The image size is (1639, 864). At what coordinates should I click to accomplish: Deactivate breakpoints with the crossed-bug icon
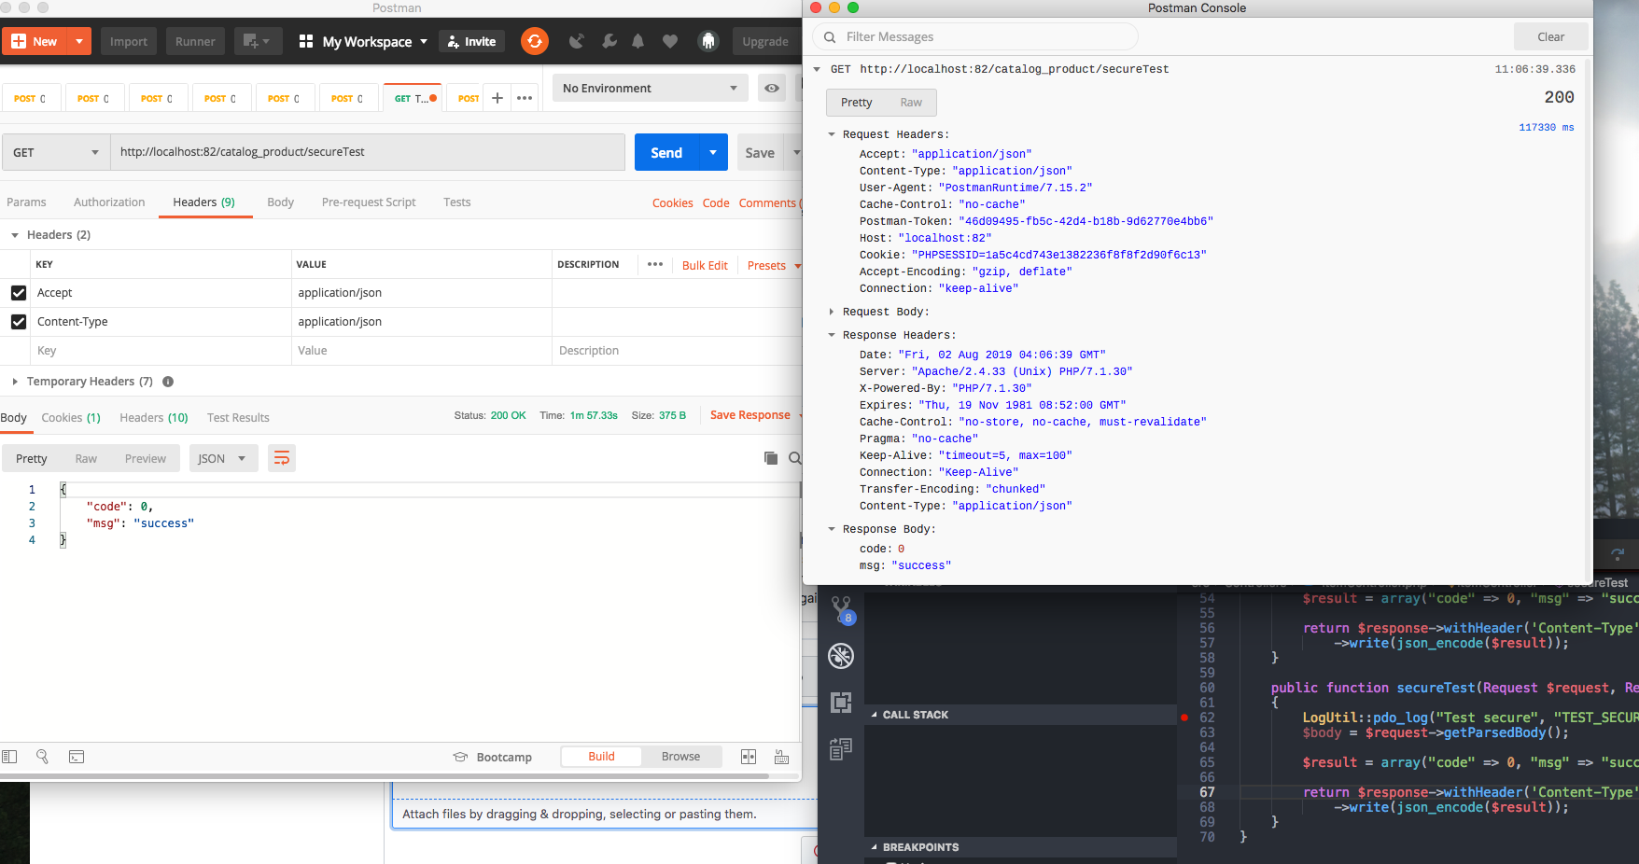click(x=841, y=656)
